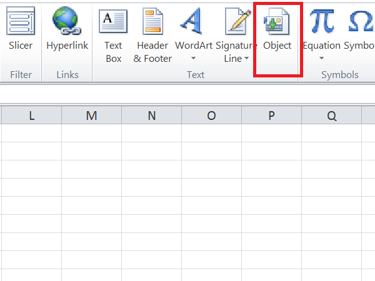Open Header & Footer tool

152,21
